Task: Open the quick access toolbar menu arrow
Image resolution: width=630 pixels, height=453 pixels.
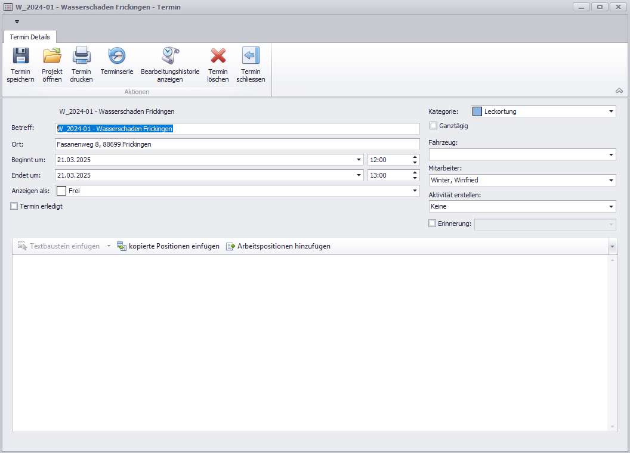Action: tap(17, 22)
